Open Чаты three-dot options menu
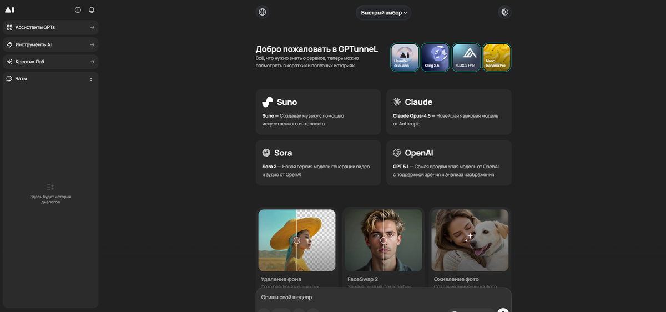Screen dimensions: 666x312 click(91, 79)
